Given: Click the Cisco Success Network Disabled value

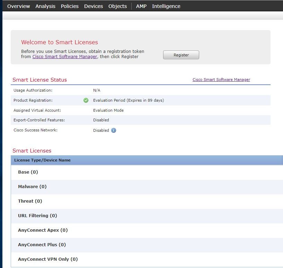Looking at the screenshot, I should (101, 130).
